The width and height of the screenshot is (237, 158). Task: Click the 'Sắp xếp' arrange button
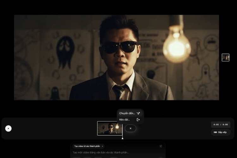pyautogui.click(x=221, y=132)
